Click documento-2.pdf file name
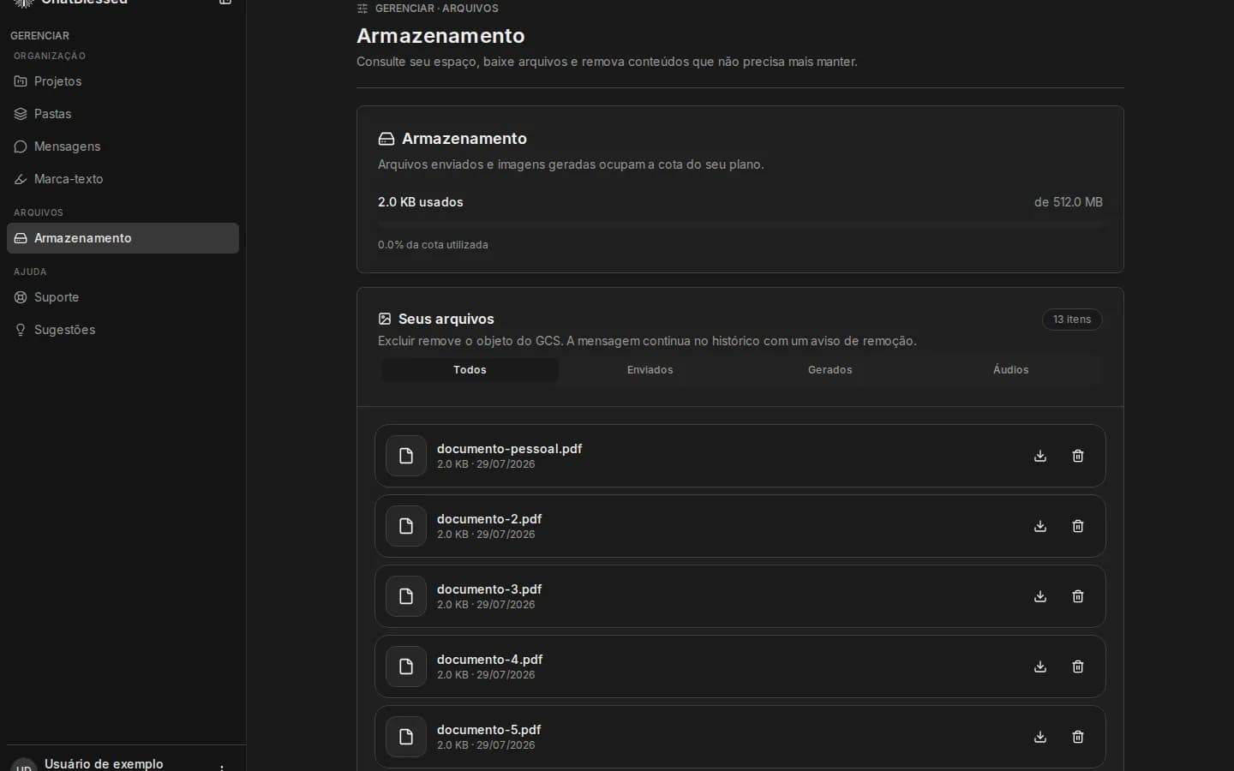This screenshot has width=1234, height=771. (489, 519)
